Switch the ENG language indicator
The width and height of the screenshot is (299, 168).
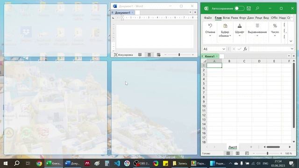pos(265,163)
